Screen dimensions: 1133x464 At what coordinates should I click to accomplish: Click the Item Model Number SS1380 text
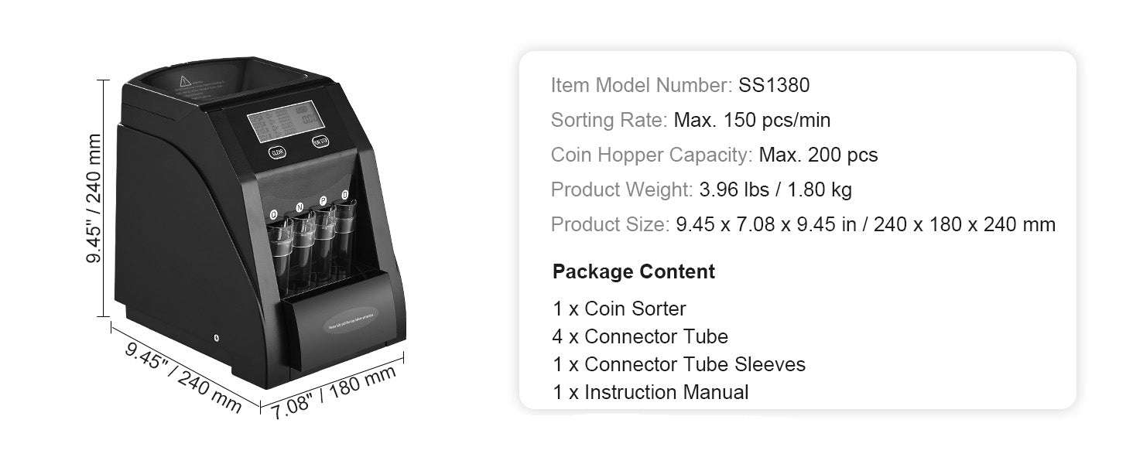click(680, 85)
